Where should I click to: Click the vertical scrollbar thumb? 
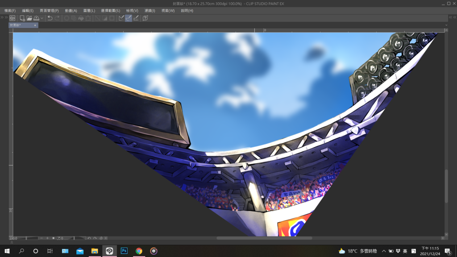pyautogui.click(x=446, y=186)
